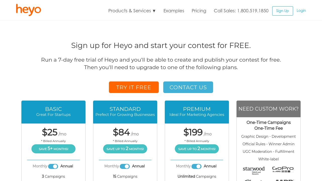Click the Basic plan save 5+ months badge
322x181 pixels.
(53, 149)
